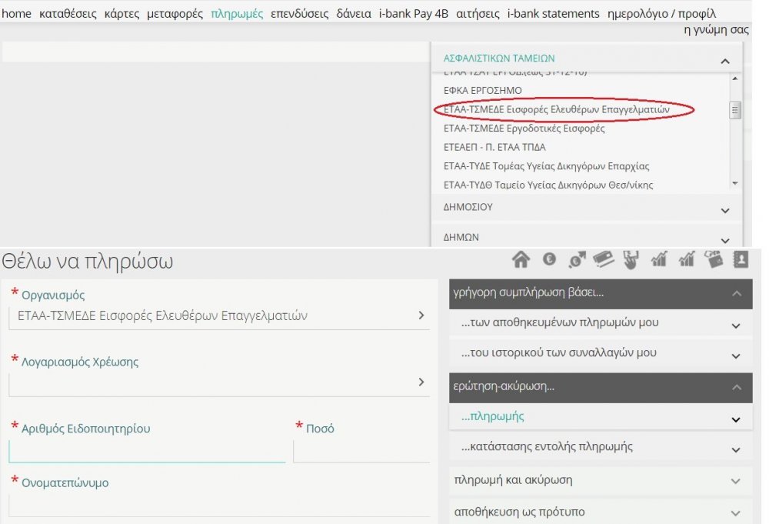Open the address book profile icon
769x524 pixels.
(x=741, y=260)
